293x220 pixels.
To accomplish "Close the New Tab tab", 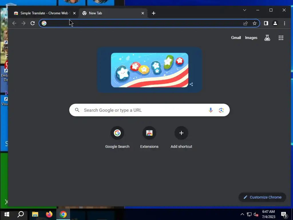I will click(x=143, y=13).
